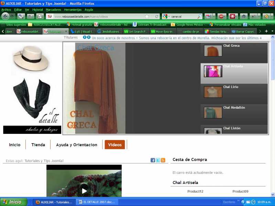Click the Firefox icon in the title bar
275x206 pixels.
[3, 3]
